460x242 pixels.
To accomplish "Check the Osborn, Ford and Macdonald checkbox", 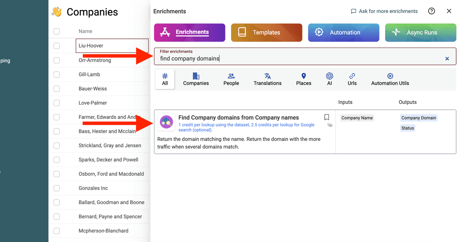I will tap(57, 174).
